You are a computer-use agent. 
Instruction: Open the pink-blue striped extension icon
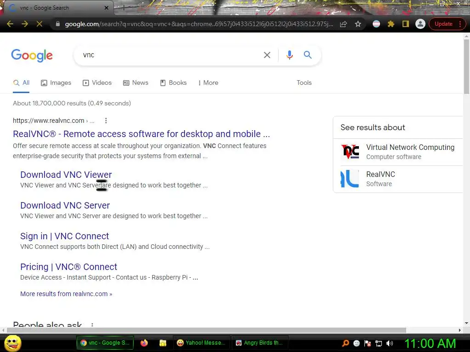[376, 24]
